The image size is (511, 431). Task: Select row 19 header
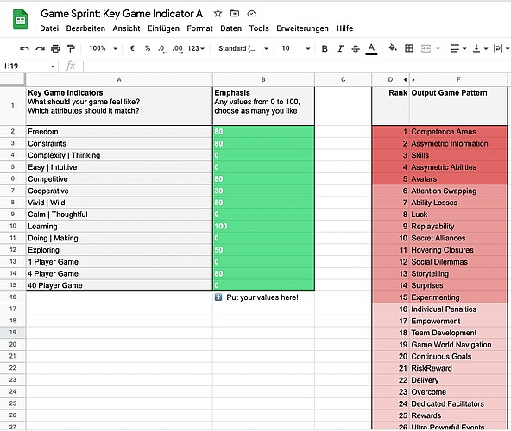13,333
